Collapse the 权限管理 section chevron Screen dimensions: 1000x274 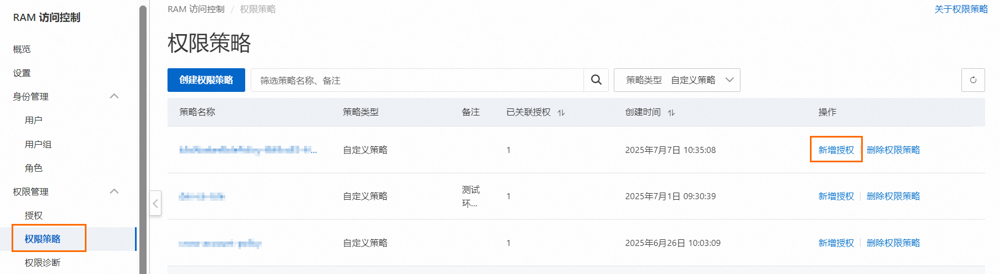(x=114, y=191)
